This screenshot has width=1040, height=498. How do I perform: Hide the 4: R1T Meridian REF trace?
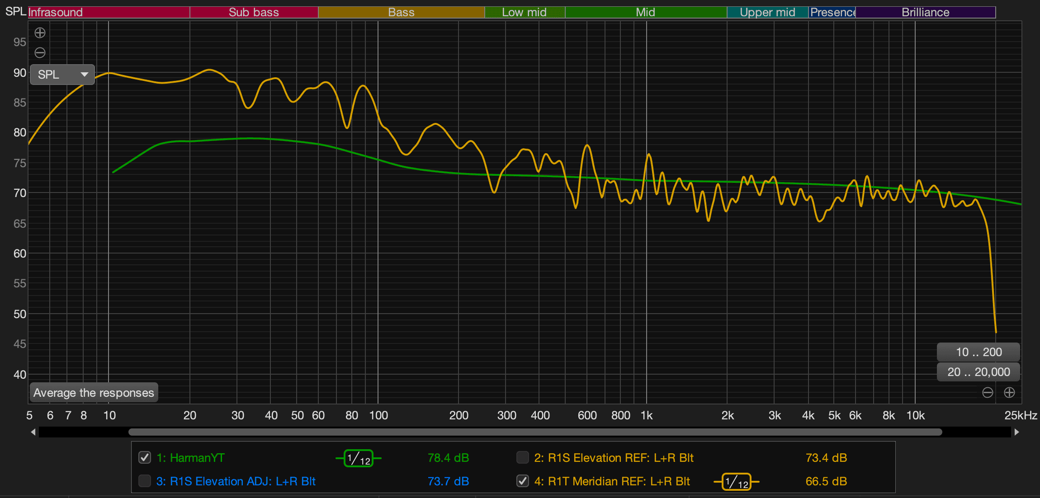coord(523,481)
